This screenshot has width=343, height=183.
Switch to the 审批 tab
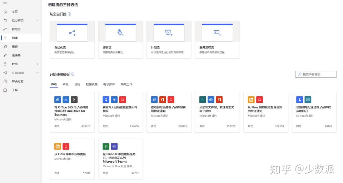(x=66, y=84)
